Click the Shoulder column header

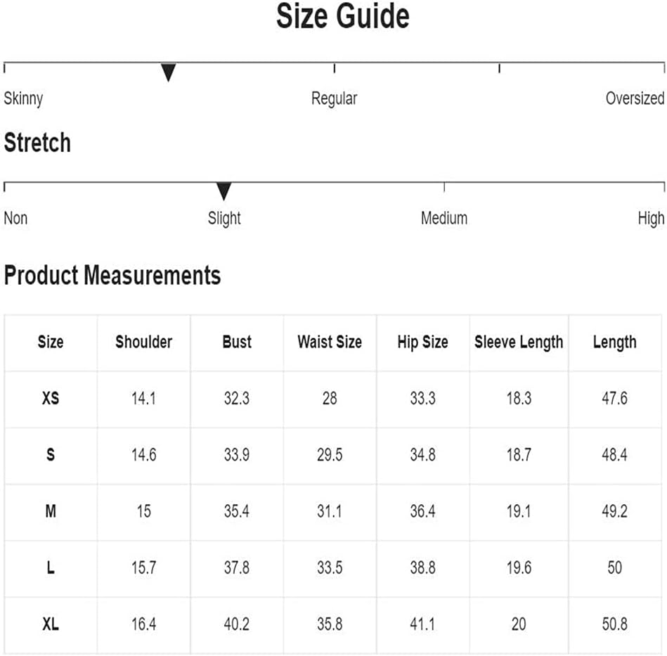point(144,342)
